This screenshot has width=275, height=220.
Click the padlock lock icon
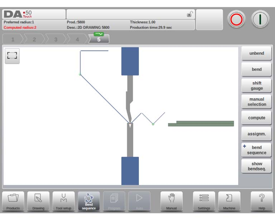190,14
